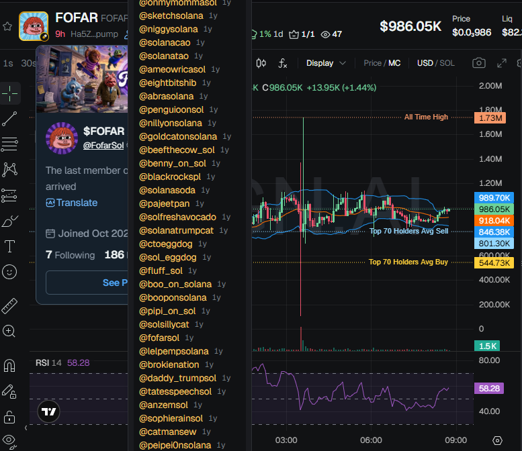The width and height of the screenshot is (522, 451).
Task: Open the indicators fx menu
Action: pyautogui.click(x=283, y=63)
